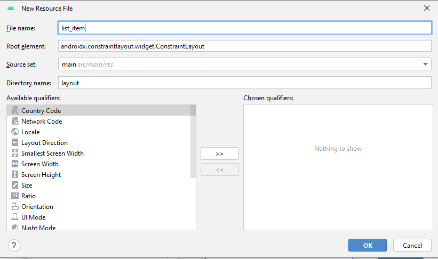Click the Orientation qualifier icon

point(15,207)
